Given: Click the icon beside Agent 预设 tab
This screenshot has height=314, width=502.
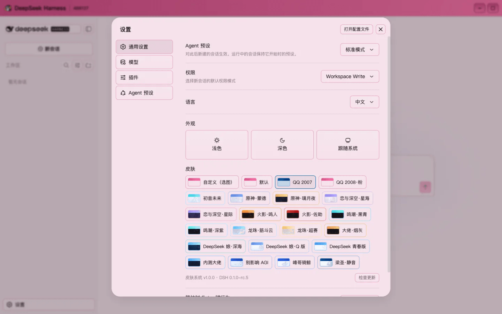Looking at the screenshot, I should click(x=123, y=93).
